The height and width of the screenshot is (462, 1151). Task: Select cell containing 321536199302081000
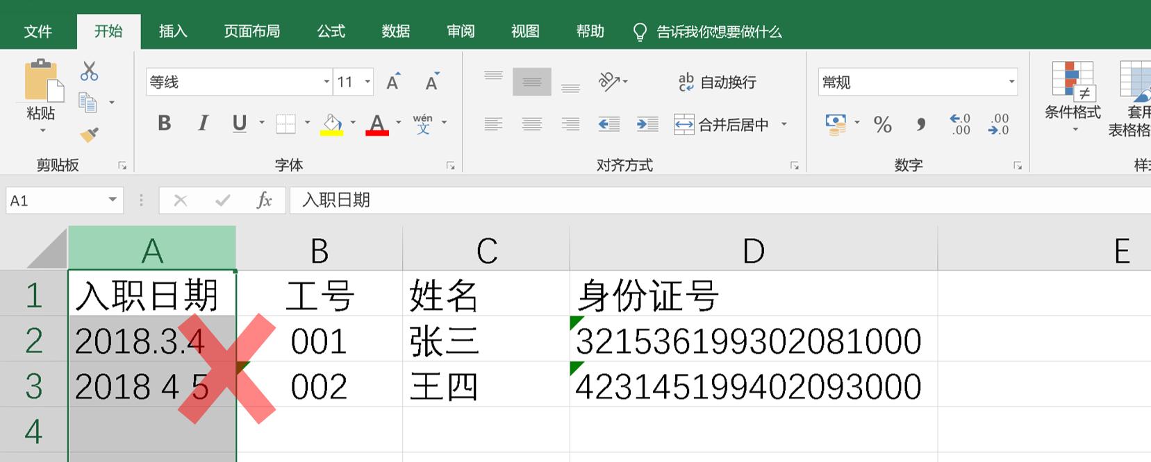pos(754,339)
